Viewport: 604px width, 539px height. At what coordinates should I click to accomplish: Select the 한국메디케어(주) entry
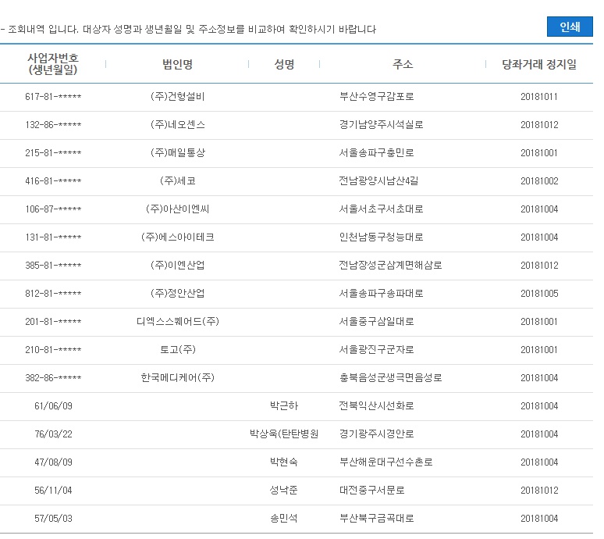(x=178, y=378)
